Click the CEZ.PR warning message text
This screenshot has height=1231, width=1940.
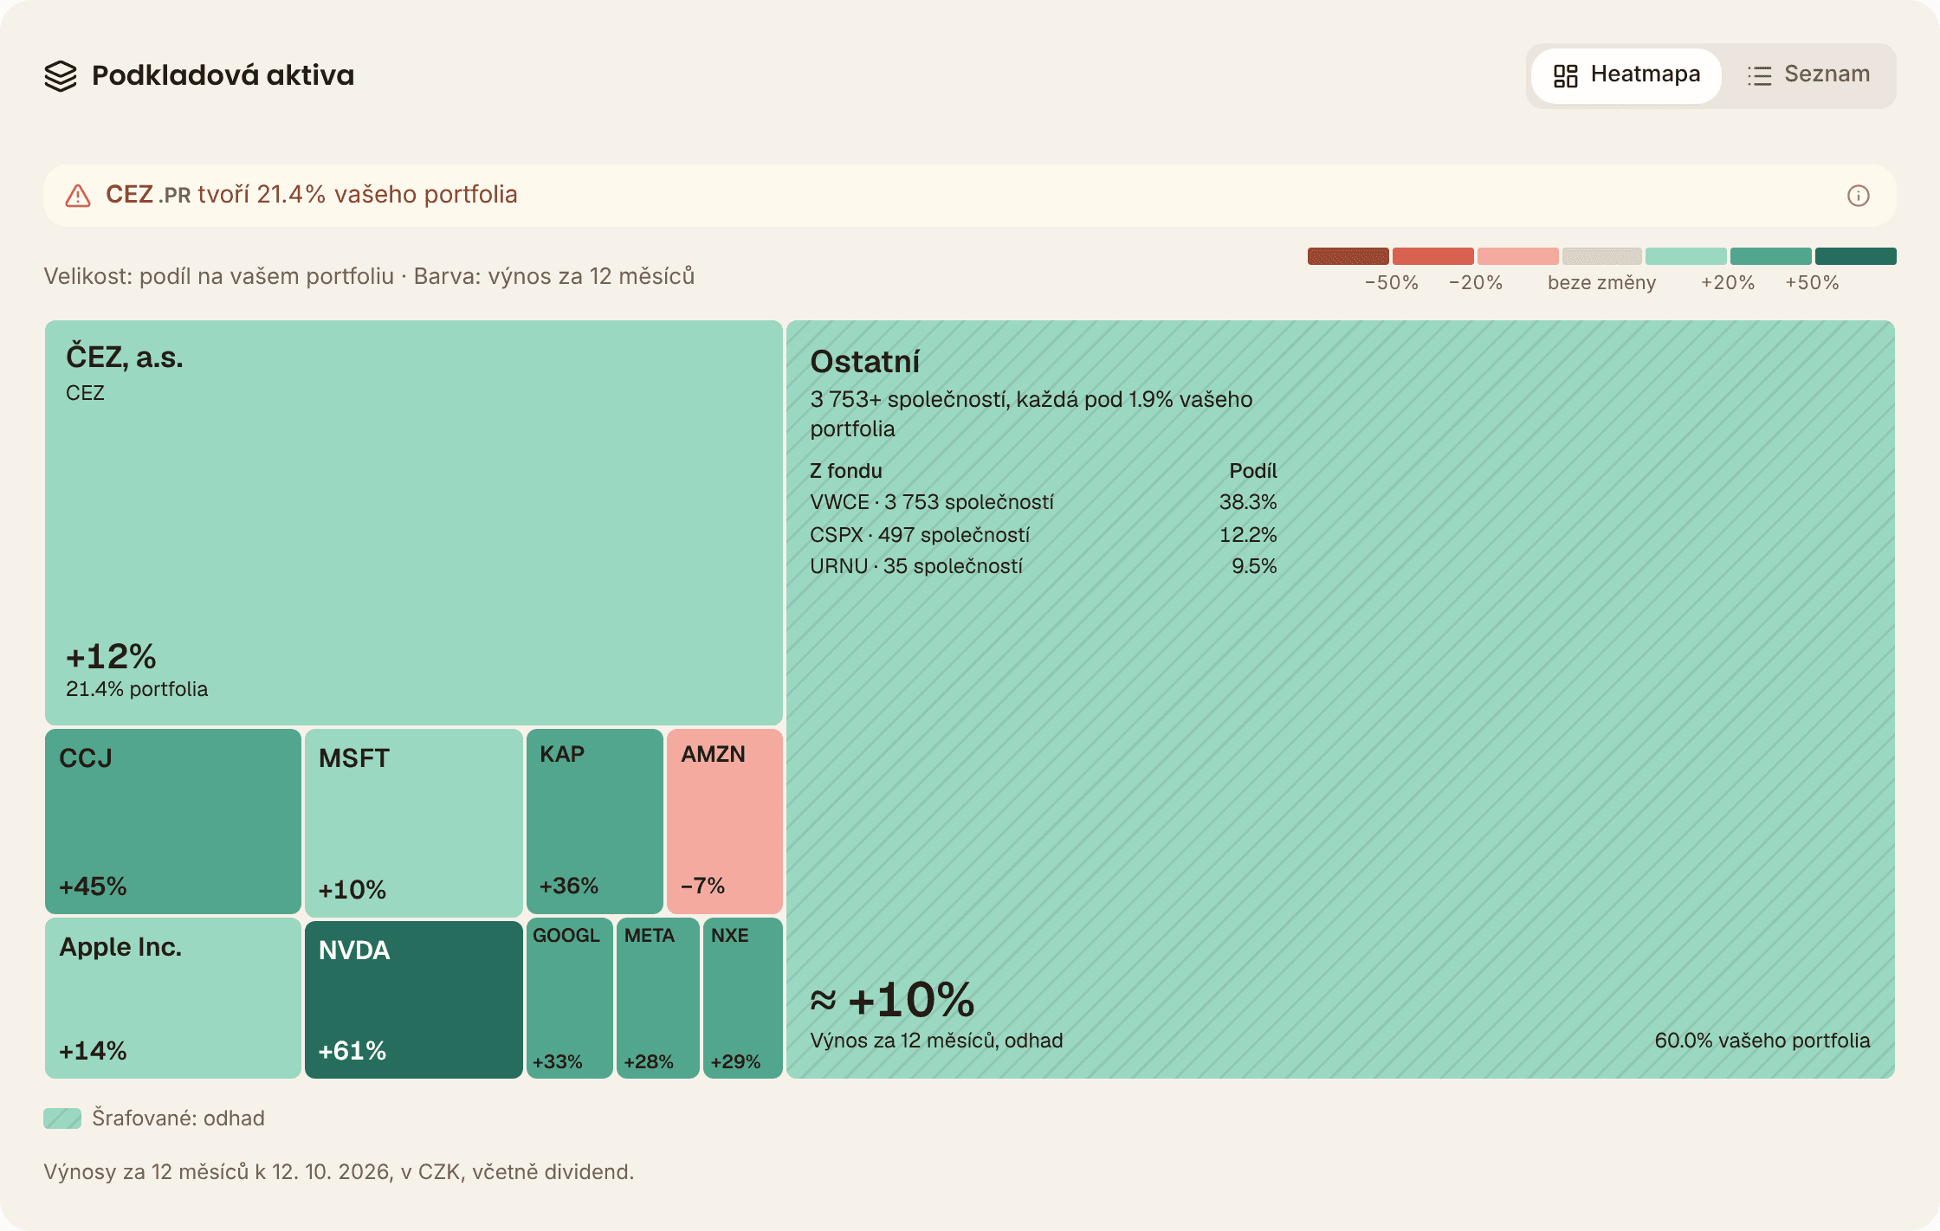(312, 195)
